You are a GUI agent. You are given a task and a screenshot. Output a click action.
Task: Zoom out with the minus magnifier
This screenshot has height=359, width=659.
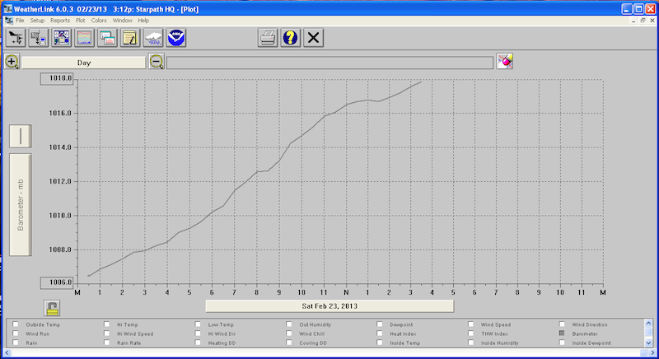(x=157, y=62)
